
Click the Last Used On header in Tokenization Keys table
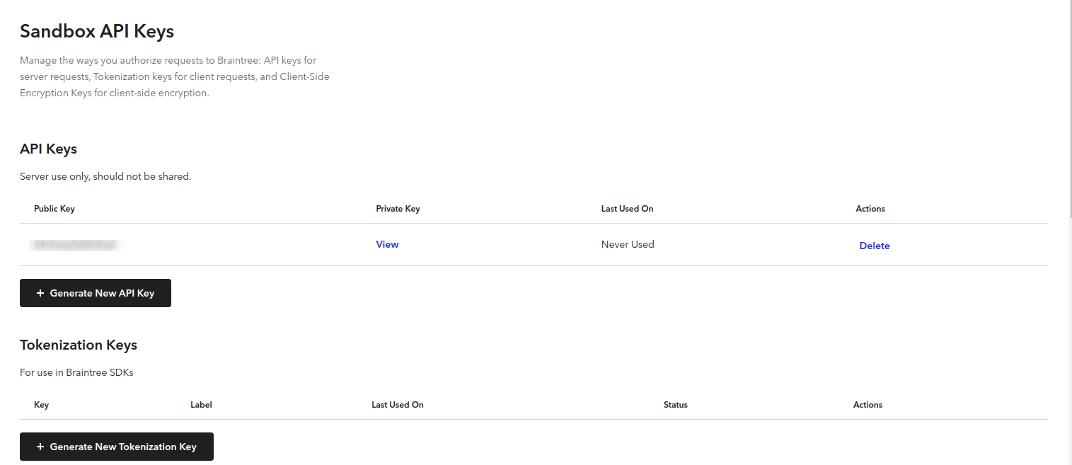398,405
